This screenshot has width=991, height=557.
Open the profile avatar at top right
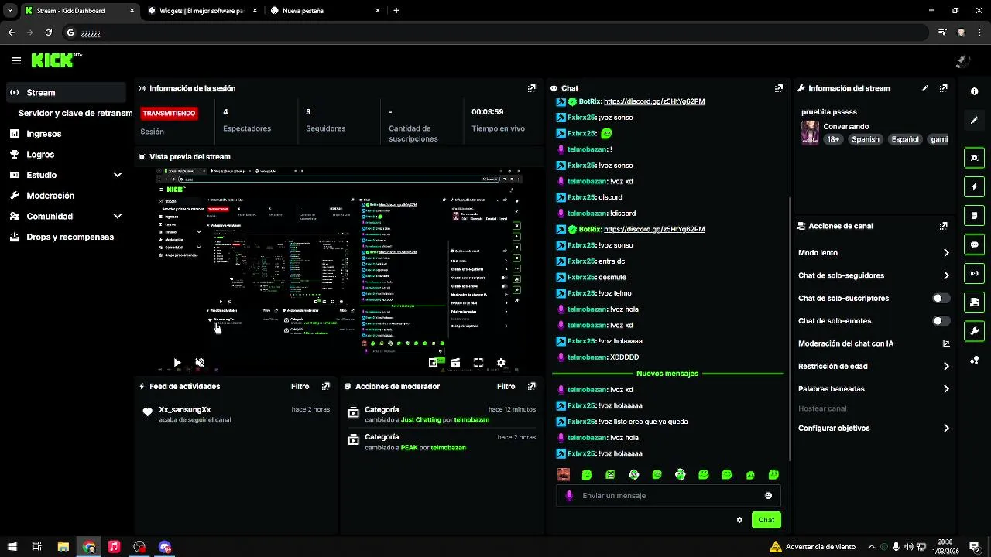[x=962, y=61]
